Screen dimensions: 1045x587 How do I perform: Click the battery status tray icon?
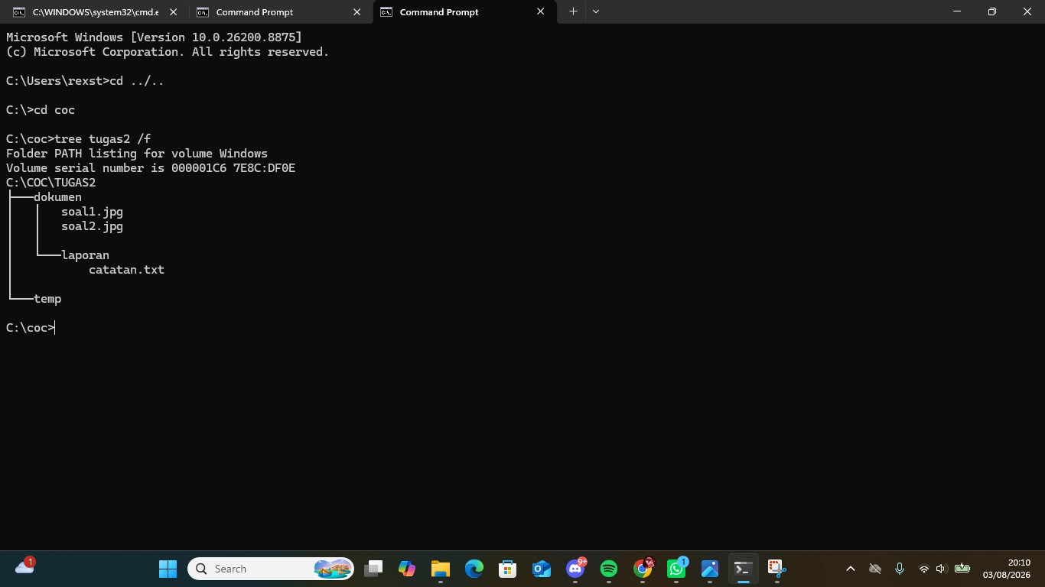click(962, 569)
